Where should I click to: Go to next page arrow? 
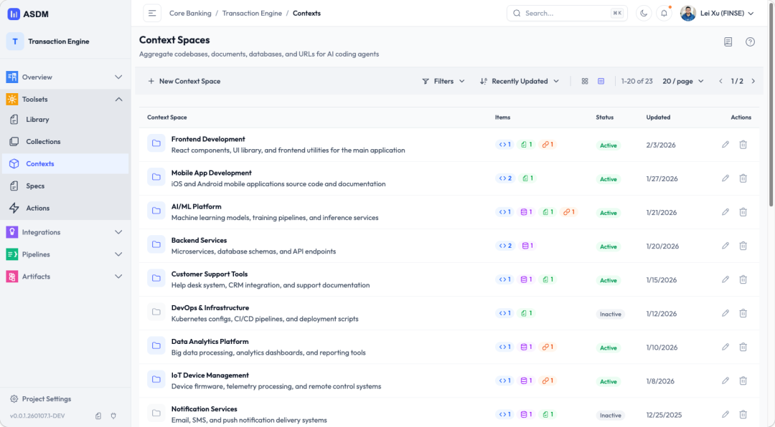pos(753,82)
